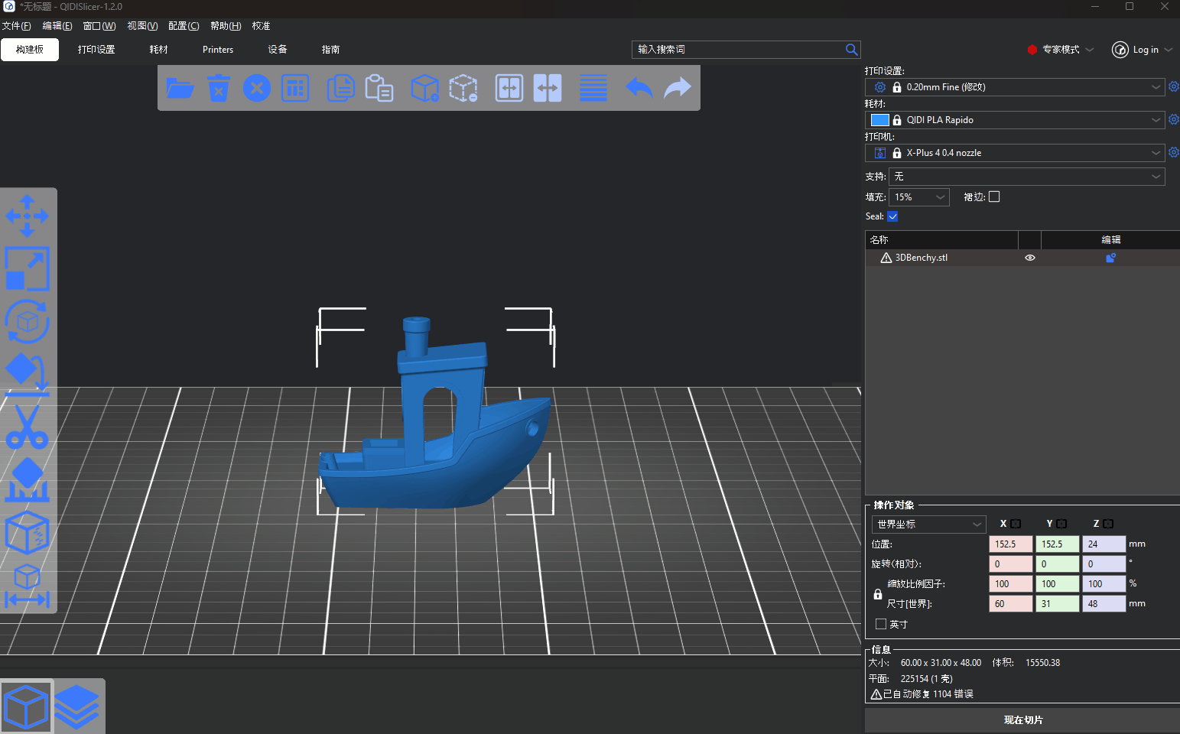This screenshot has width=1180, height=734.
Task: Open the 支持 supports dropdown
Action: click(x=1026, y=177)
